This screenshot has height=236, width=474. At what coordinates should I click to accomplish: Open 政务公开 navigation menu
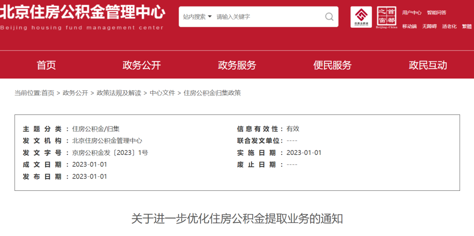click(141, 65)
